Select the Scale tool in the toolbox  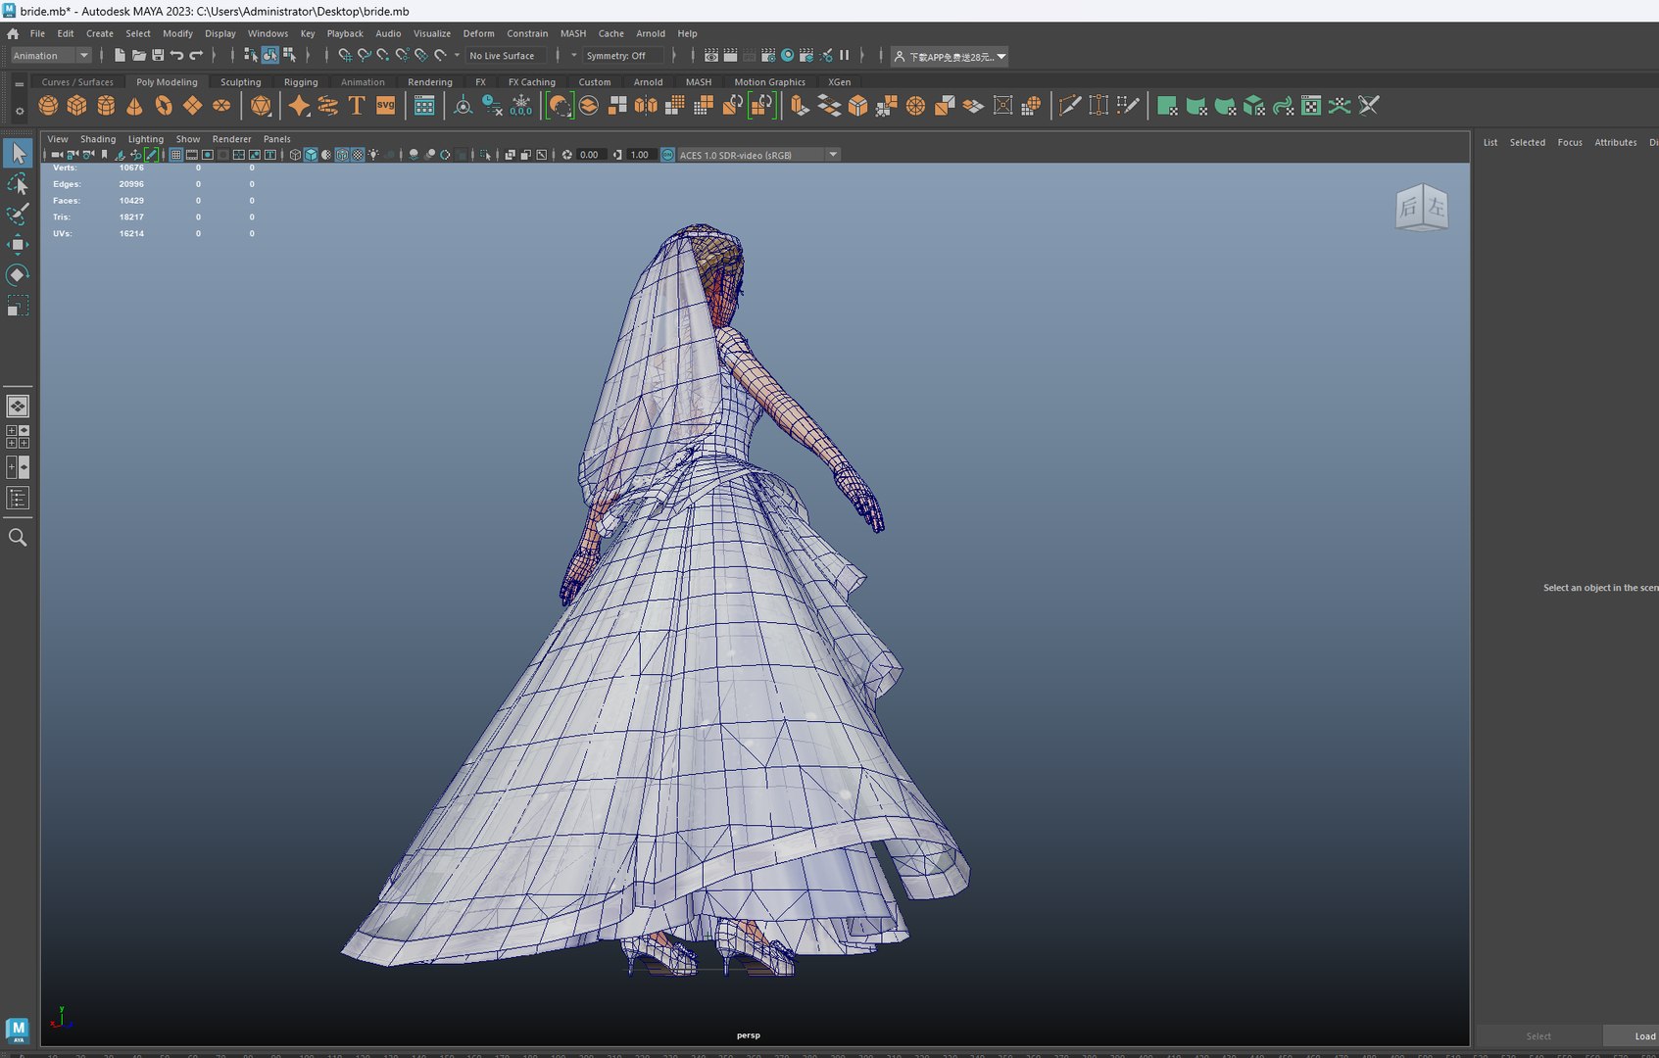click(x=18, y=307)
